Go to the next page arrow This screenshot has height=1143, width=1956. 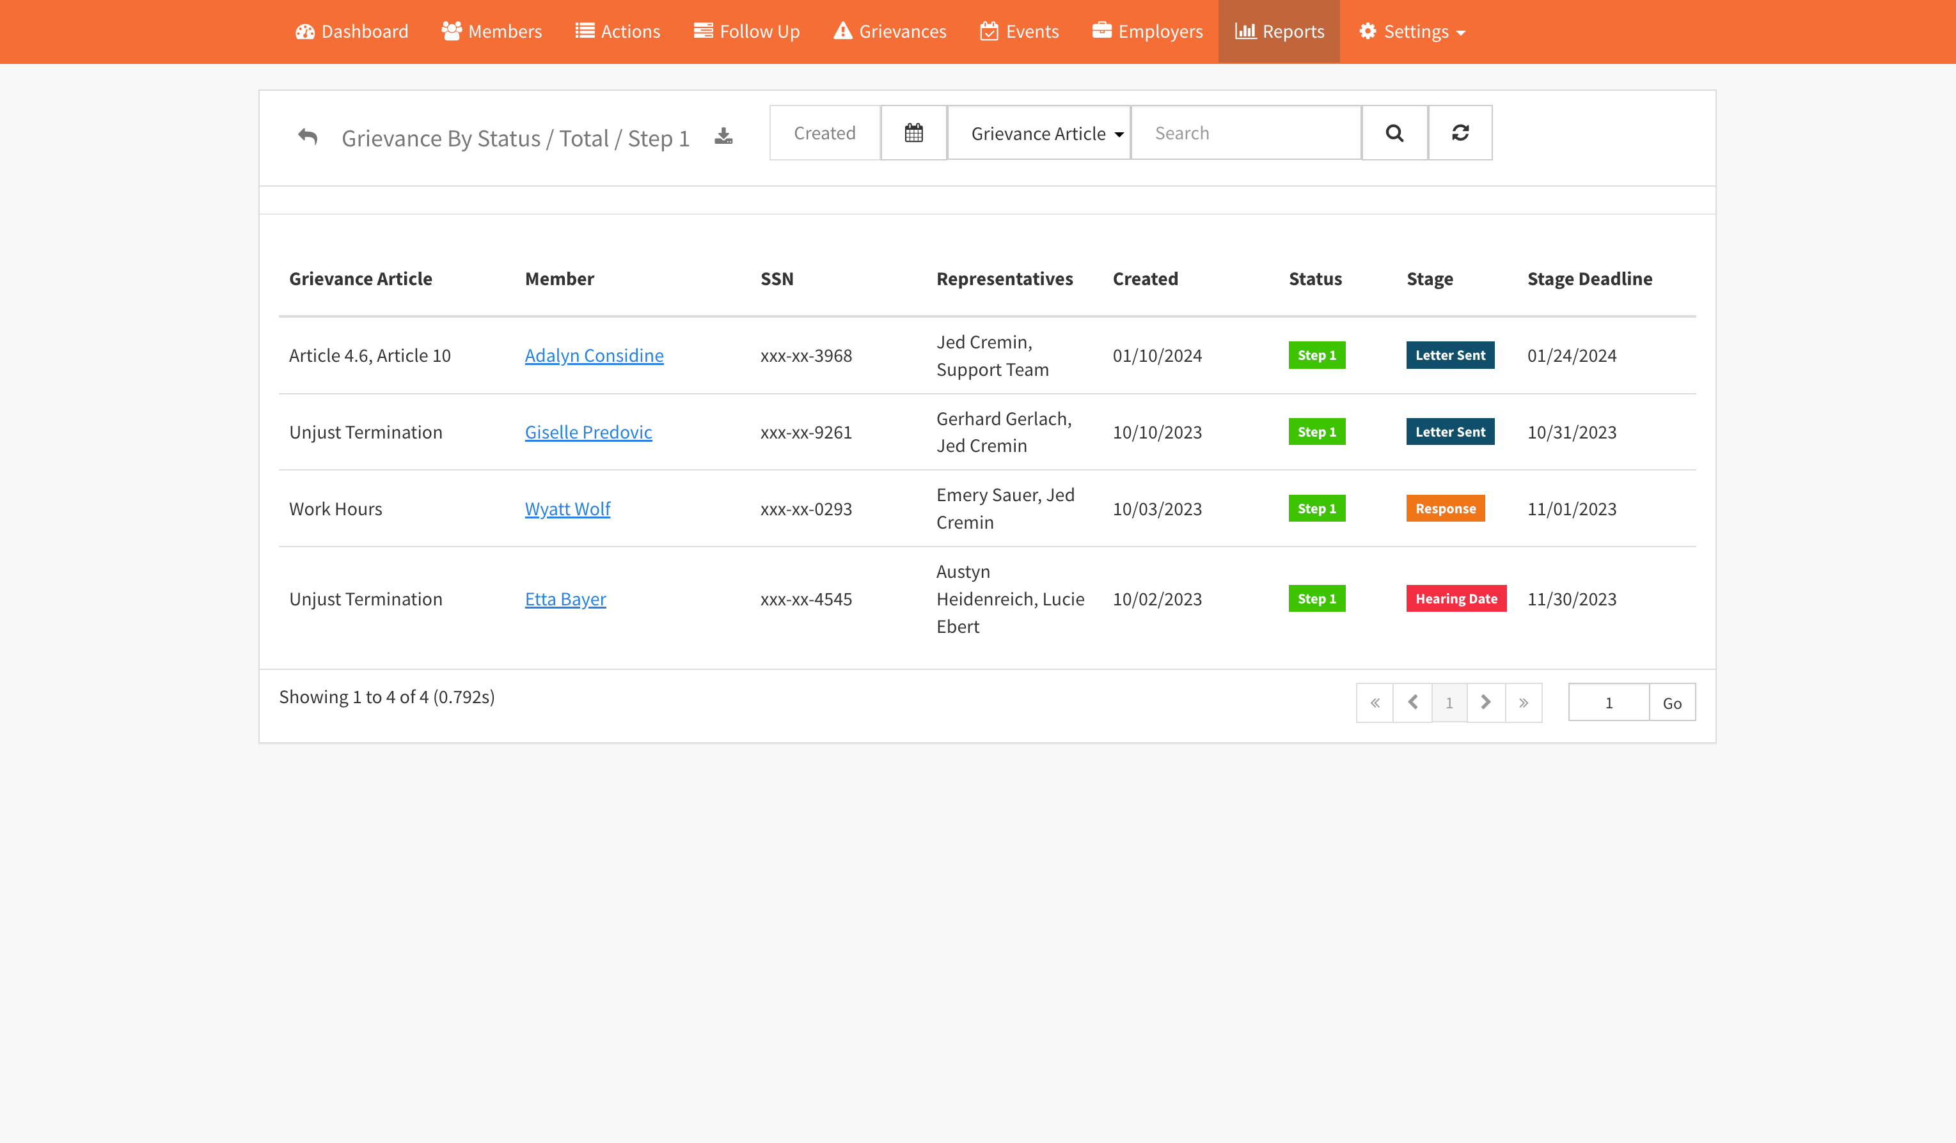point(1486,703)
